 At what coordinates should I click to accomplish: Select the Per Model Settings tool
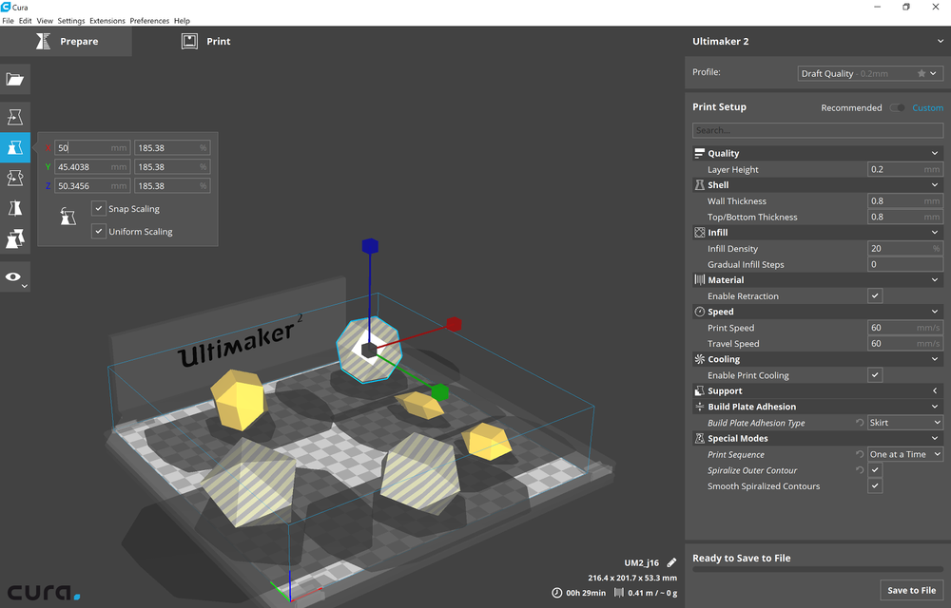[x=14, y=239]
